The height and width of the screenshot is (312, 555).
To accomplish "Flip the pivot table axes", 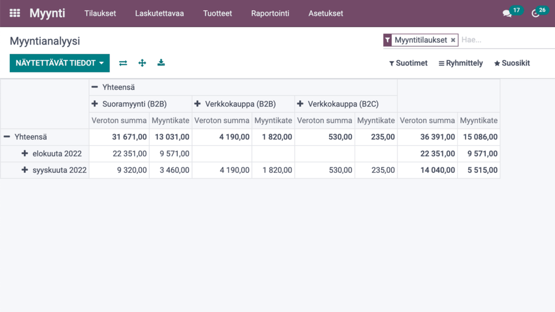I will pyautogui.click(x=123, y=63).
